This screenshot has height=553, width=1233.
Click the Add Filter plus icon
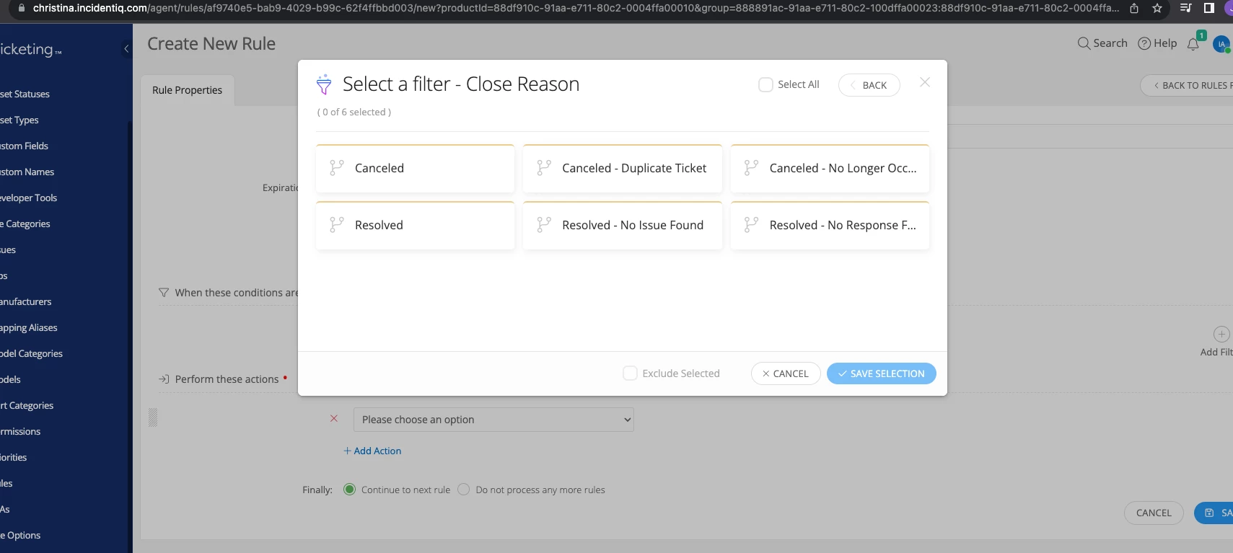[1221, 334]
